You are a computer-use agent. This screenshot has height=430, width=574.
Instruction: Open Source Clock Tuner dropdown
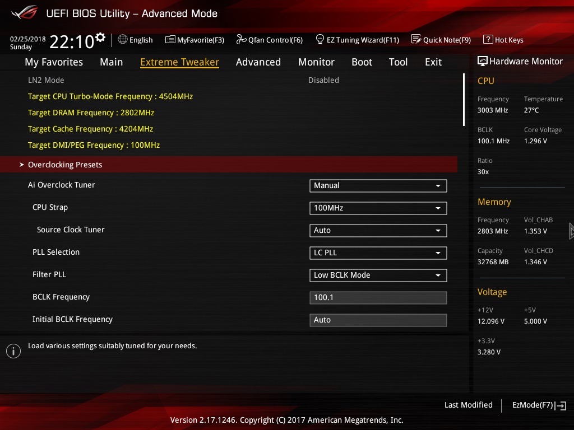click(x=378, y=230)
